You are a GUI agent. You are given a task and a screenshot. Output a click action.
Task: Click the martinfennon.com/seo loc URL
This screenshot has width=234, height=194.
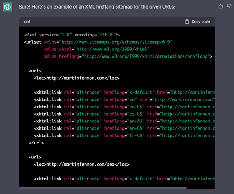81,164
